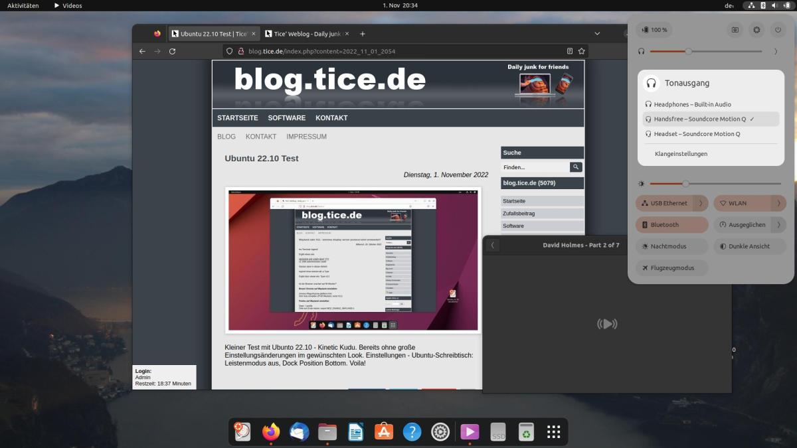
Task: Turn on Dunkle Ansicht
Action: 750,246
